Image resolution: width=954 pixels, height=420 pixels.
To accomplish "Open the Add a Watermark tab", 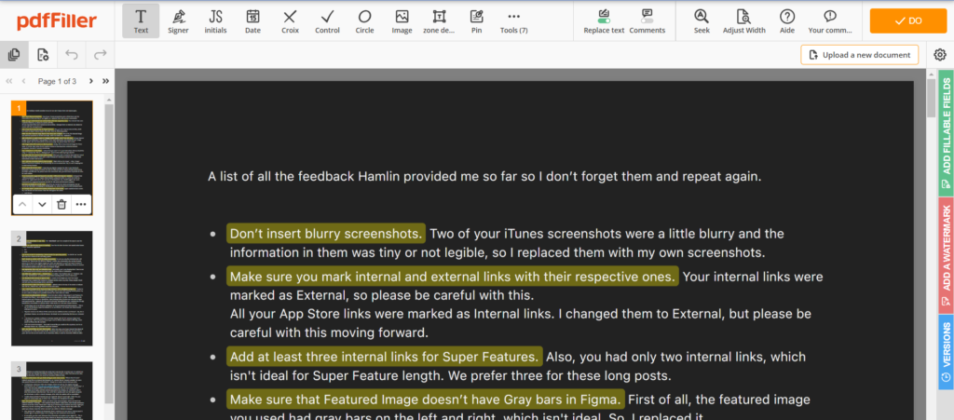I will coord(946,251).
